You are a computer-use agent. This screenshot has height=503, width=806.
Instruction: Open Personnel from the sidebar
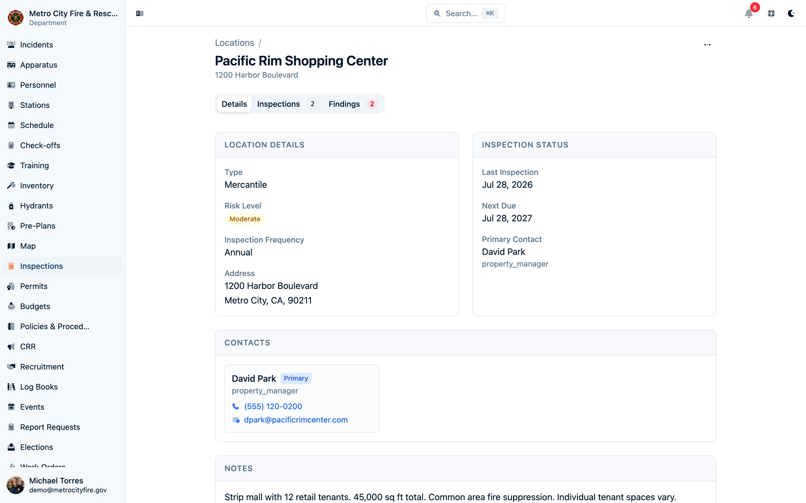tap(63, 85)
